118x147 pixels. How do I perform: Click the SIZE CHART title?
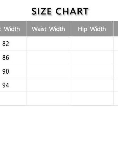coord(60,11)
